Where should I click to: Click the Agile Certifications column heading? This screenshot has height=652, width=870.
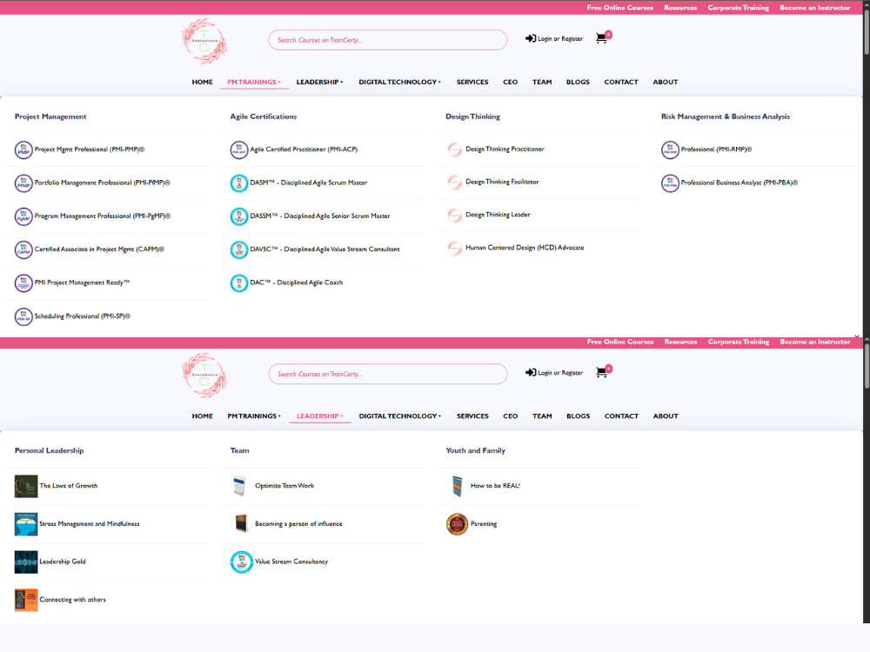pyautogui.click(x=264, y=116)
